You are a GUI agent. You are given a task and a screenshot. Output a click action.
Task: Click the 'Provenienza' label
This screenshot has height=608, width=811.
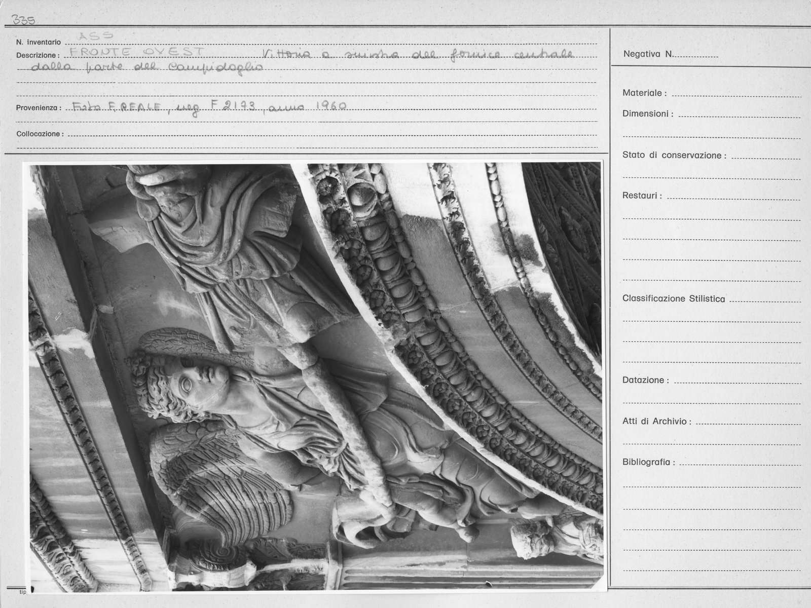pyautogui.click(x=39, y=108)
